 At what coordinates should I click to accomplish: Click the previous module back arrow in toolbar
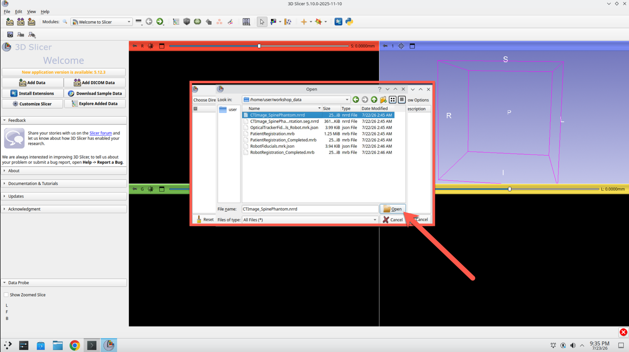click(x=149, y=22)
